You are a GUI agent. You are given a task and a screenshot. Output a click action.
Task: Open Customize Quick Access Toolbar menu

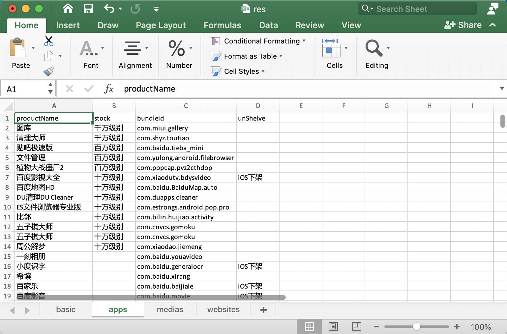(x=156, y=9)
